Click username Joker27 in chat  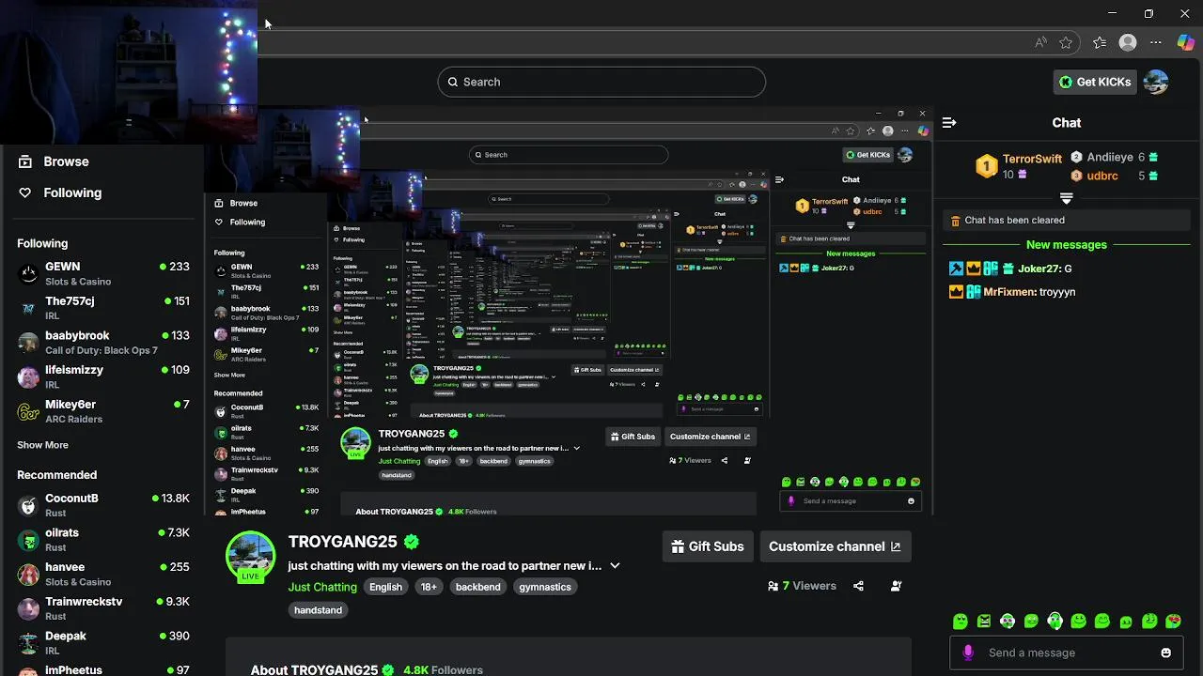(x=1039, y=269)
